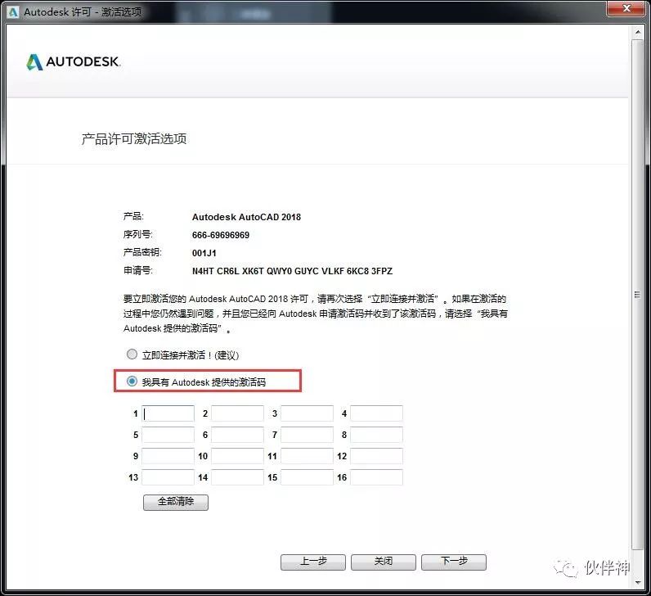Click activation code field 12

pos(376,456)
